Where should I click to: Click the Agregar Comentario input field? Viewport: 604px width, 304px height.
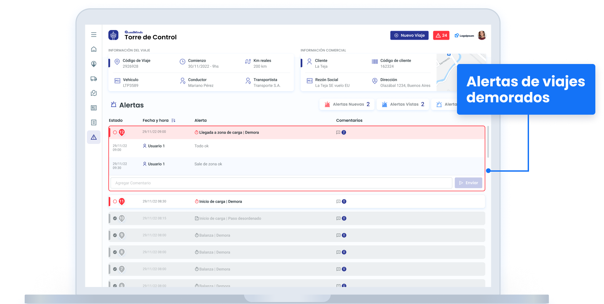tap(281, 183)
